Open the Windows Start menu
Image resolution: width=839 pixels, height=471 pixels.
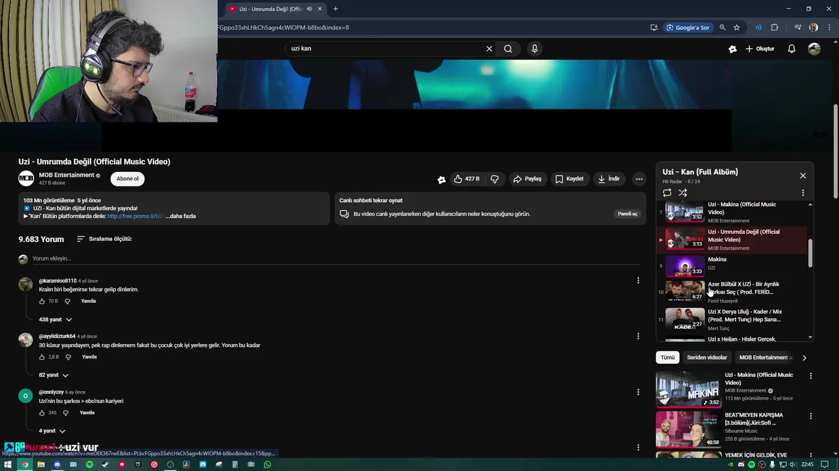coord(9,464)
